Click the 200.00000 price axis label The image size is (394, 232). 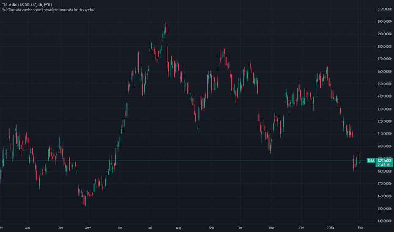(x=384, y=146)
